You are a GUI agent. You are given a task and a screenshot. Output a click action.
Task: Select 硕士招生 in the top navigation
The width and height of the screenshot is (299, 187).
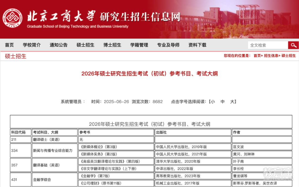pos(85,45)
